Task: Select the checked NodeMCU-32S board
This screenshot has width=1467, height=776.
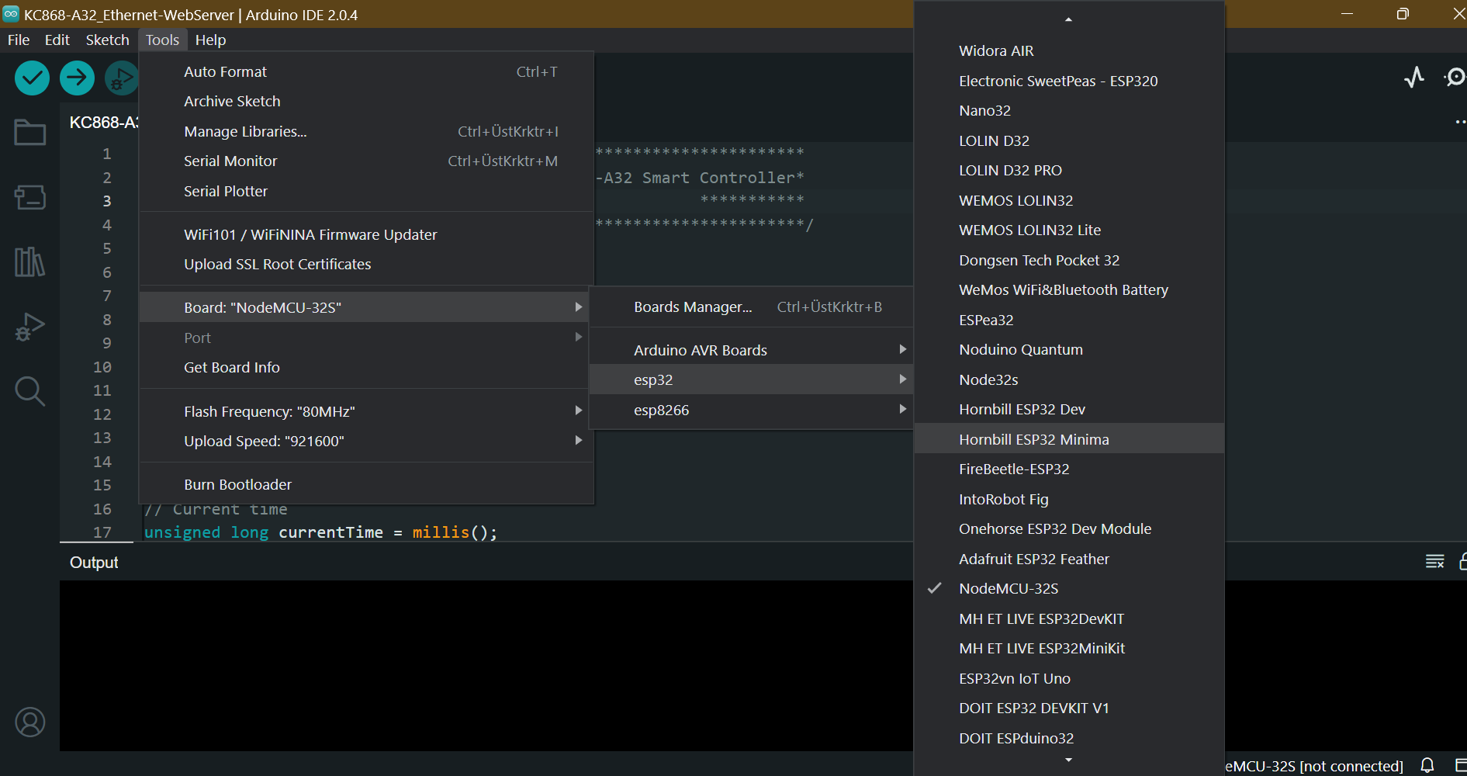Action: (1008, 588)
